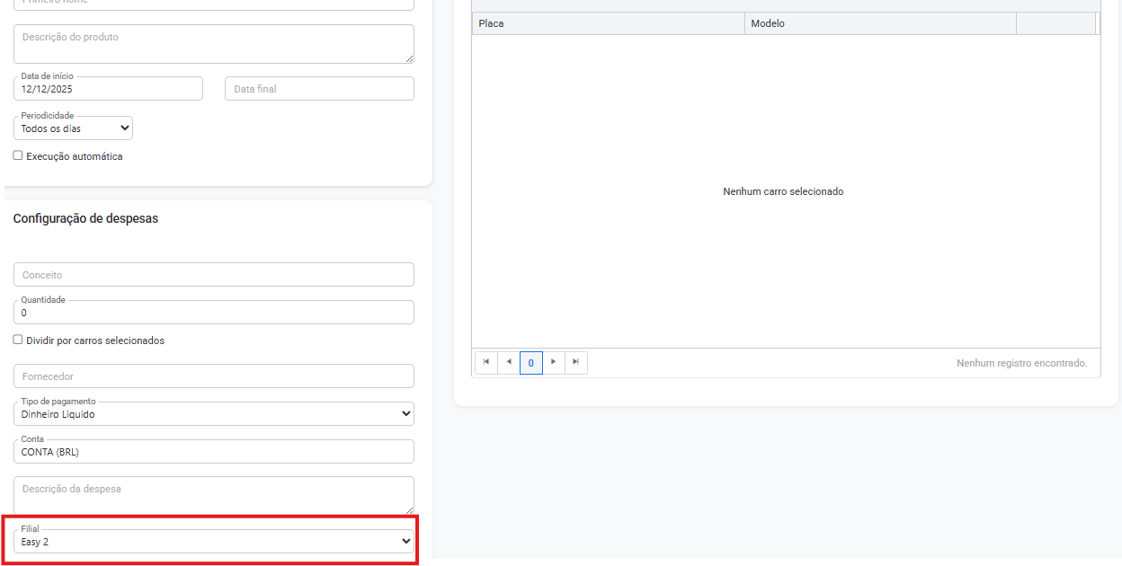Select page number 0 in pagination

click(x=531, y=363)
